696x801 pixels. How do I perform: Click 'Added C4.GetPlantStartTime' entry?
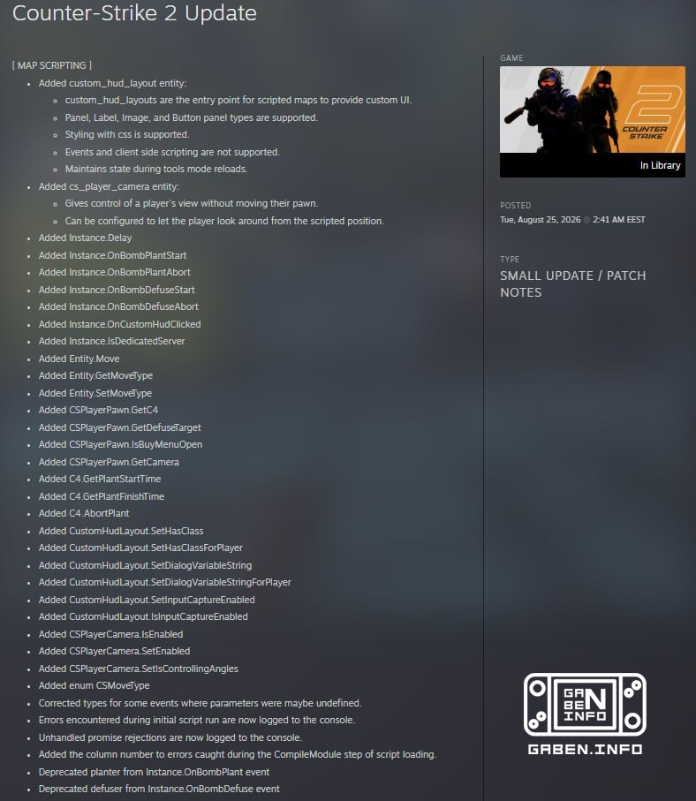100,480
